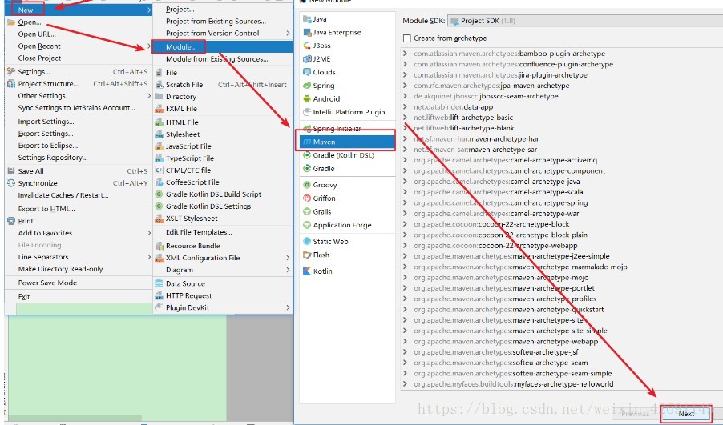The image size is (723, 425).
Task: Expand the camel-archetype-java node
Action: [x=405, y=181]
